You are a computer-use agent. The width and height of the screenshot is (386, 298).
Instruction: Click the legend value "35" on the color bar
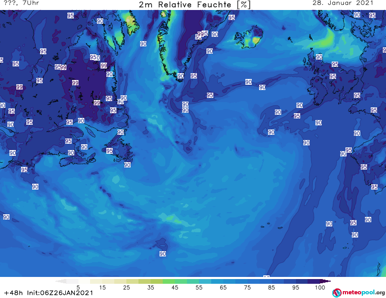point(151,287)
